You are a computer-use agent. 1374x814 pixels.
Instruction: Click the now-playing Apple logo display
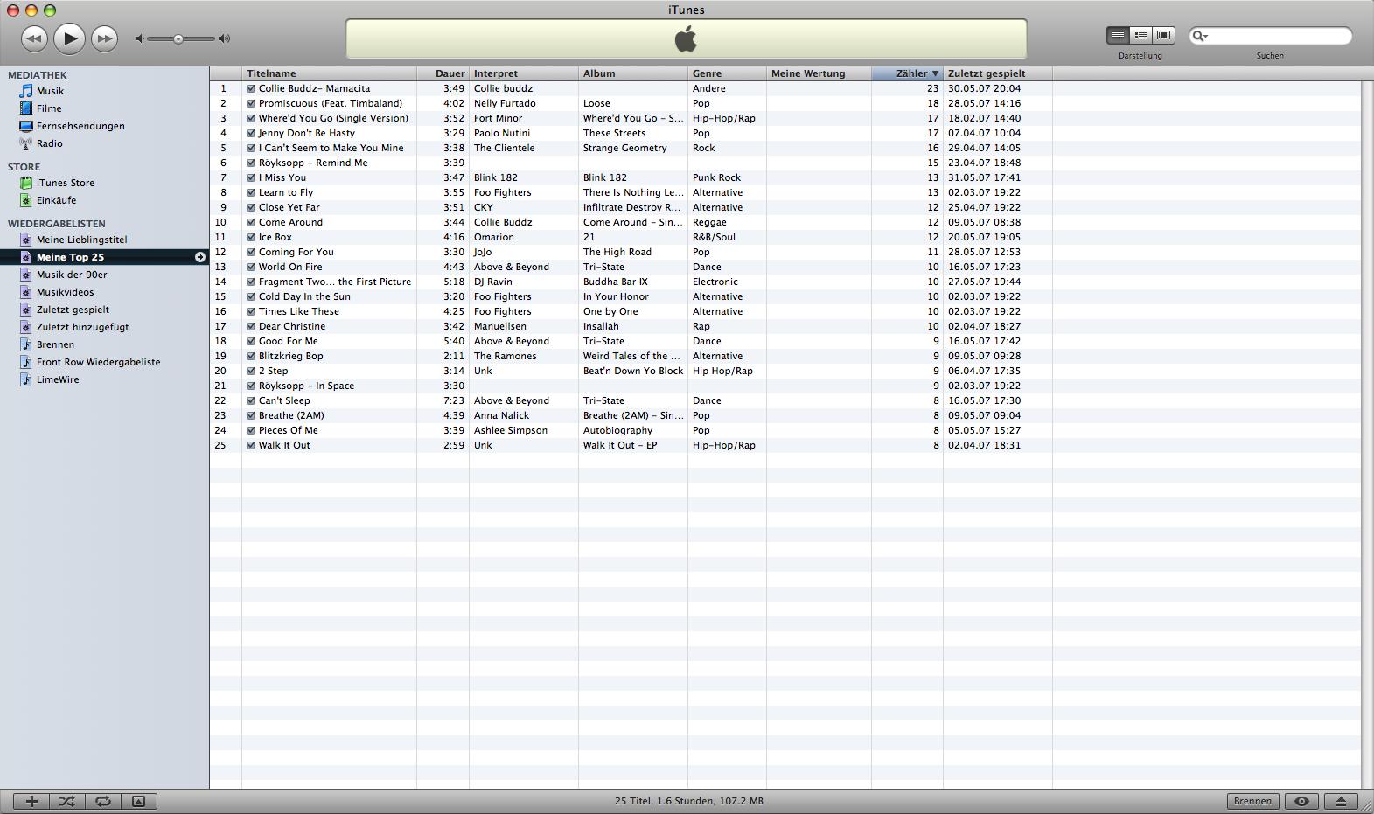tap(686, 38)
